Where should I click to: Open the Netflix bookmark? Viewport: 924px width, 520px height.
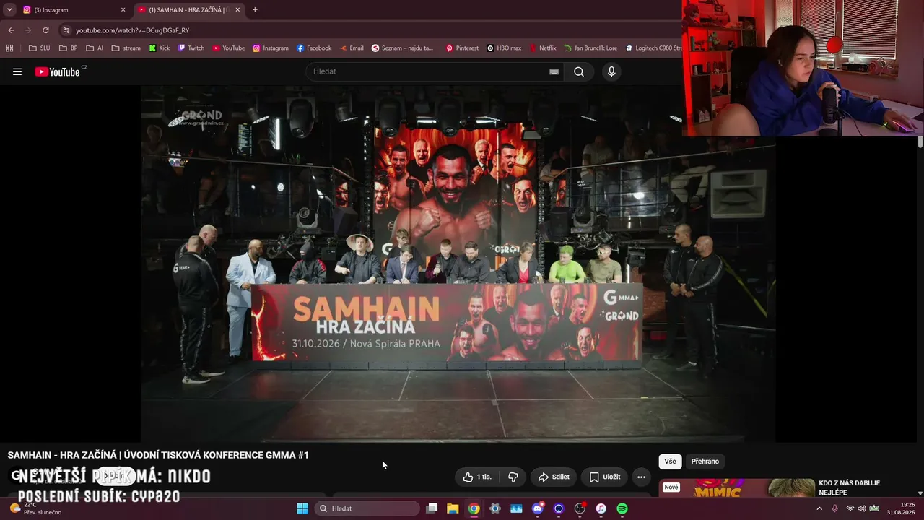coord(543,48)
